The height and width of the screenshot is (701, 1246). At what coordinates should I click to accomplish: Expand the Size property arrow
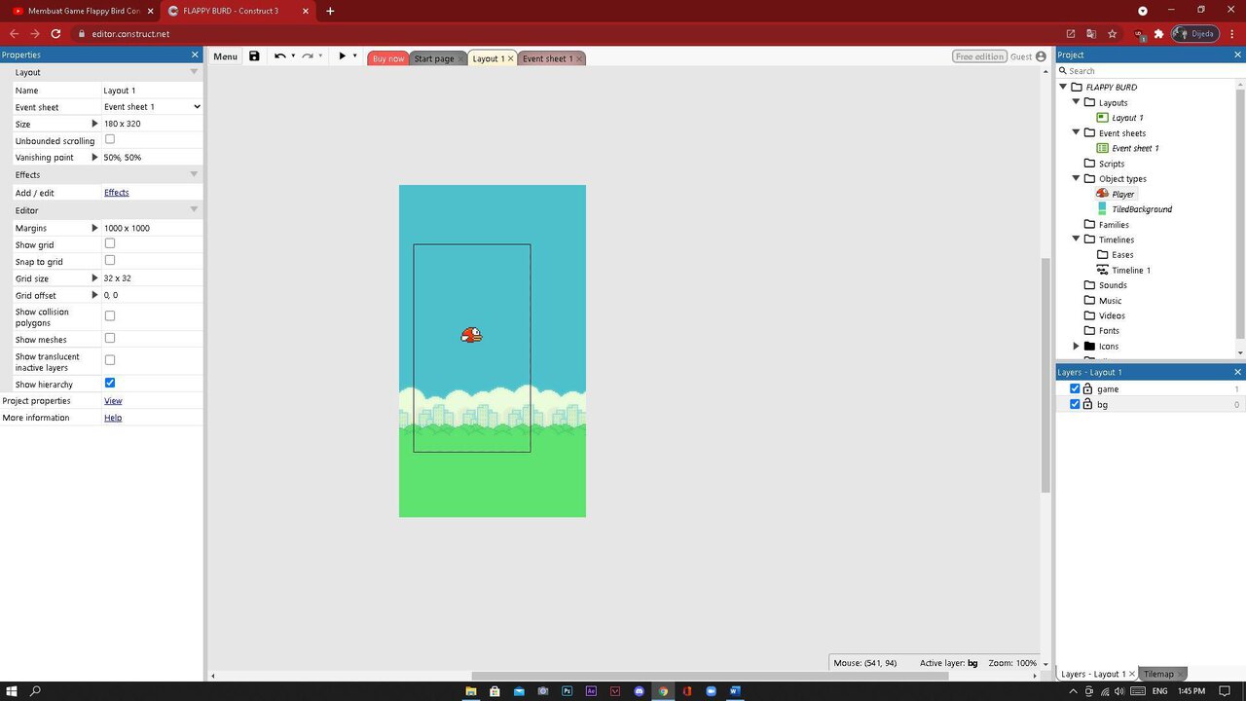(x=94, y=124)
